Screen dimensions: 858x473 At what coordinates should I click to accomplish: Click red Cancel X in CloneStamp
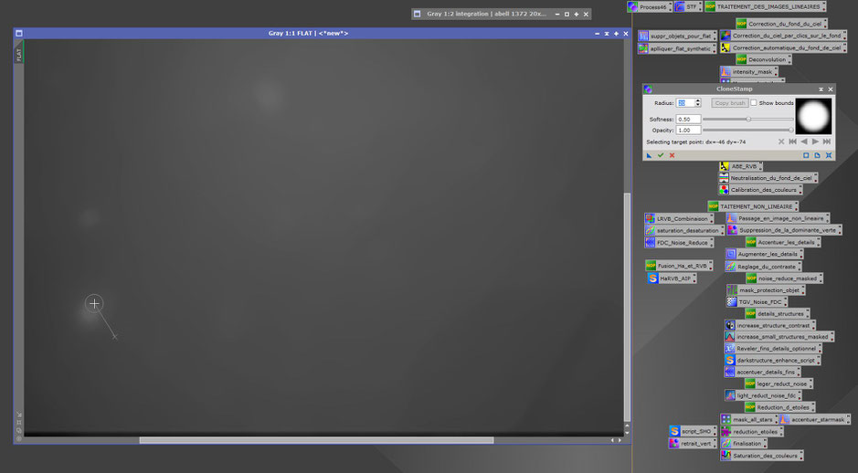click(672, 155)
